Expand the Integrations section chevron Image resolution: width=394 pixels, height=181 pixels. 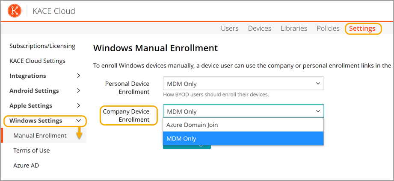pos(78,76)
